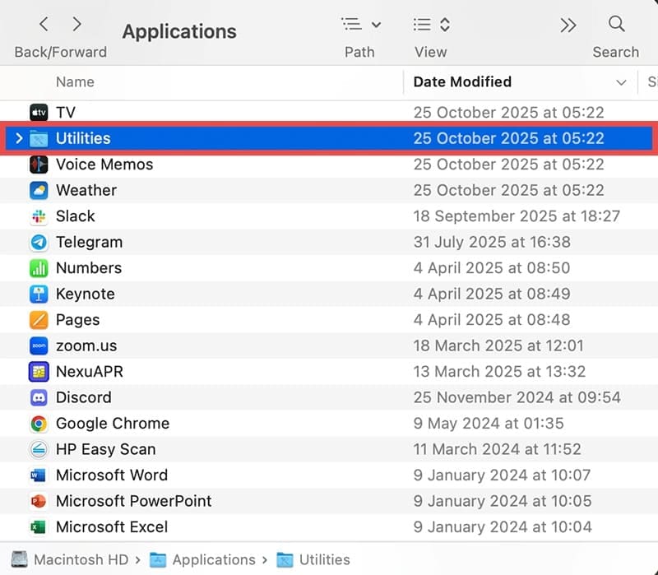Click the NexuAPR app icon
Image resolution: width=658 pixels, height=575 pixels.
[39, 372]
